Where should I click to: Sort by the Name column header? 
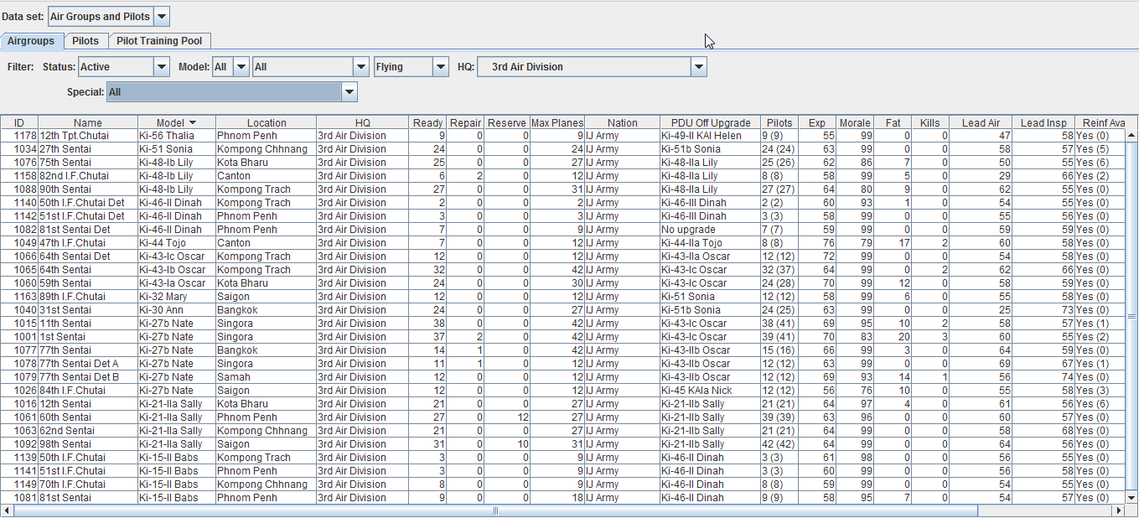point(87,122)
